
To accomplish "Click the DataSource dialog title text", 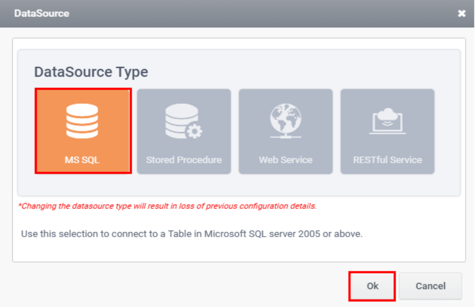I will point(41,14).
